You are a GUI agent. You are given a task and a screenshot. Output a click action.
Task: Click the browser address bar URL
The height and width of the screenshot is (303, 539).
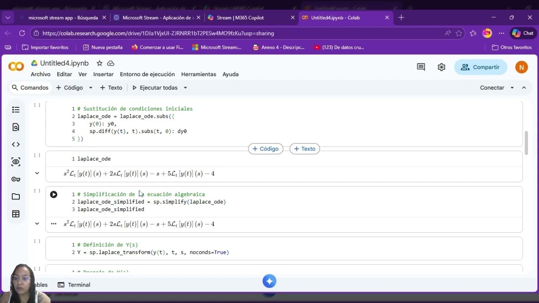point(158,33)
